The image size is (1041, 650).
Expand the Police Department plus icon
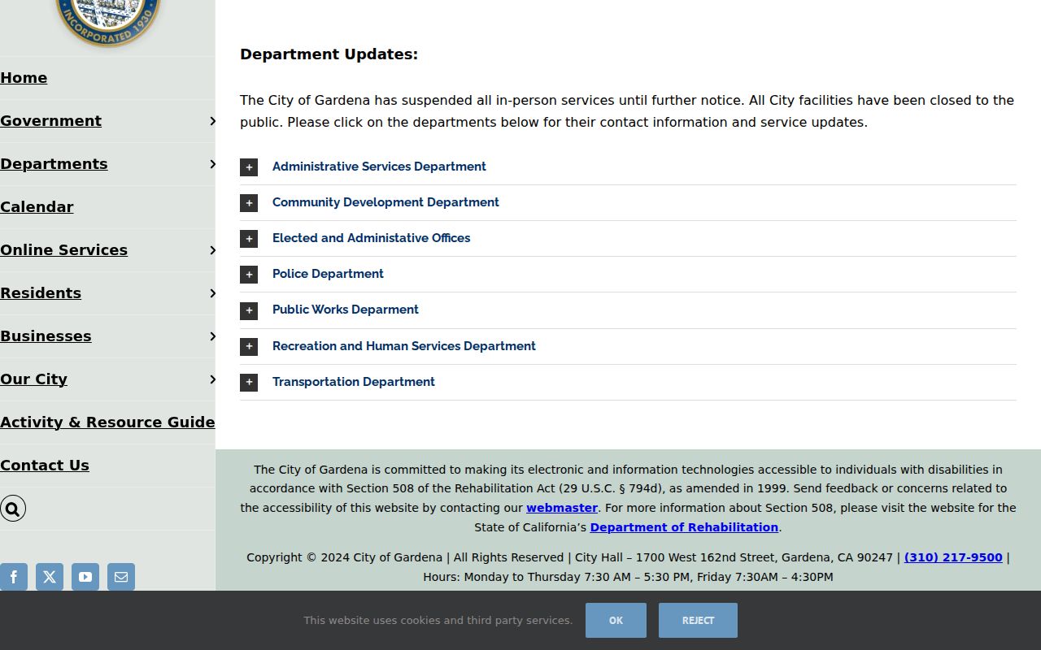click(249, 274)
